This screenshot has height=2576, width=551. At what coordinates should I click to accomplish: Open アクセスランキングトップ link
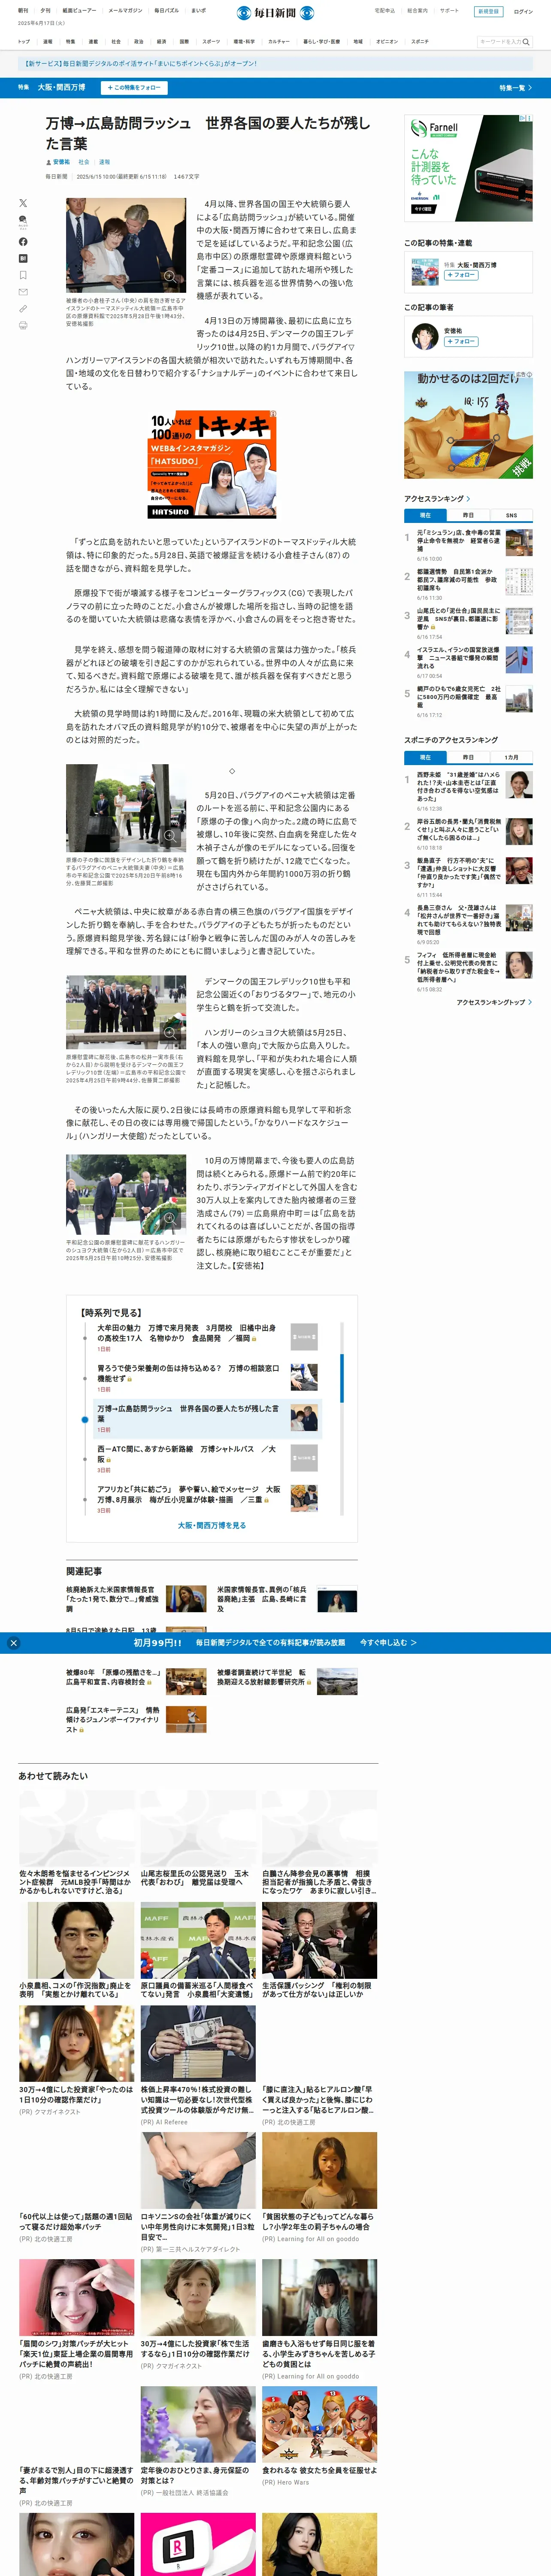coord(494,1002)
